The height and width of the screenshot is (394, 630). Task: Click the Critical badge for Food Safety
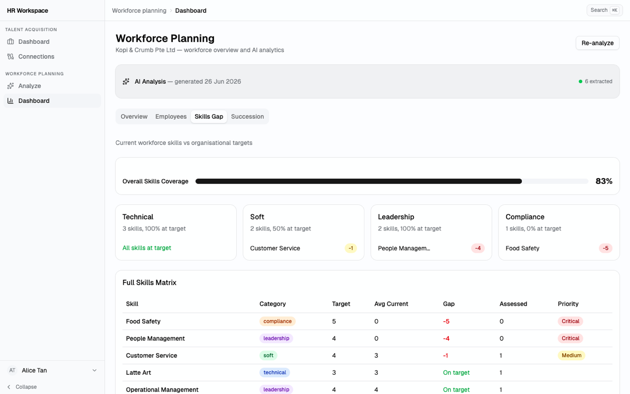click(570, 321)
